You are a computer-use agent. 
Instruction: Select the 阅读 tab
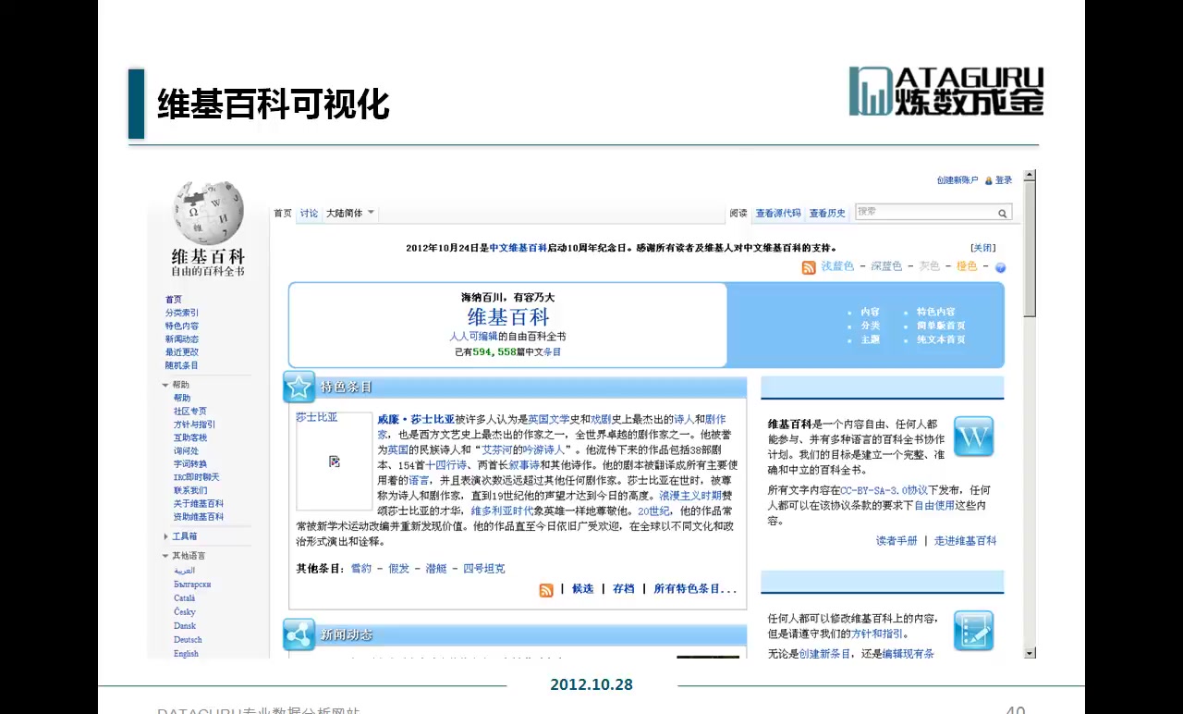coord(738,214)
